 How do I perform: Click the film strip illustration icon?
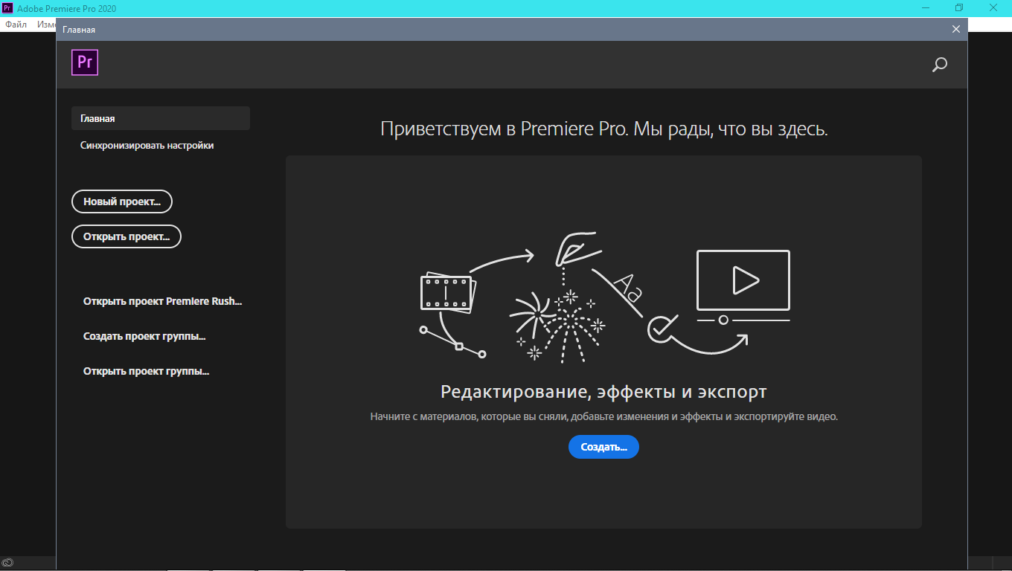(x=446, y=292)
